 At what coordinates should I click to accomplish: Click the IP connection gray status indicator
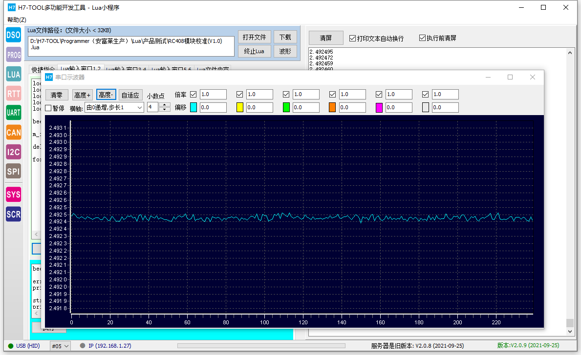[x=83, y=346]
